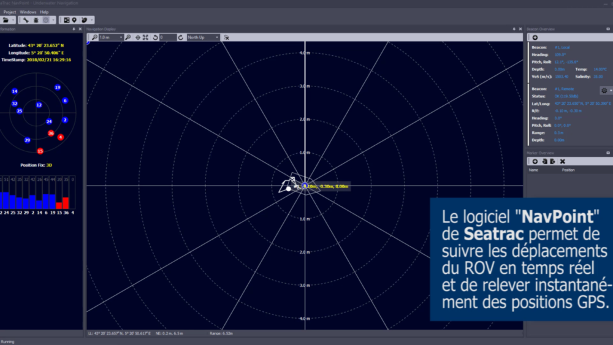Click the '#1, Remote' beacon value
613x345 pixels.
coord(564,89)
